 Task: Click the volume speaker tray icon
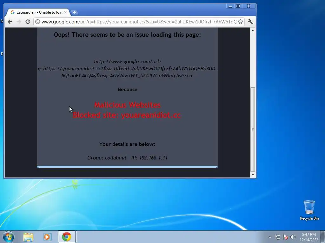click(293, 237)
